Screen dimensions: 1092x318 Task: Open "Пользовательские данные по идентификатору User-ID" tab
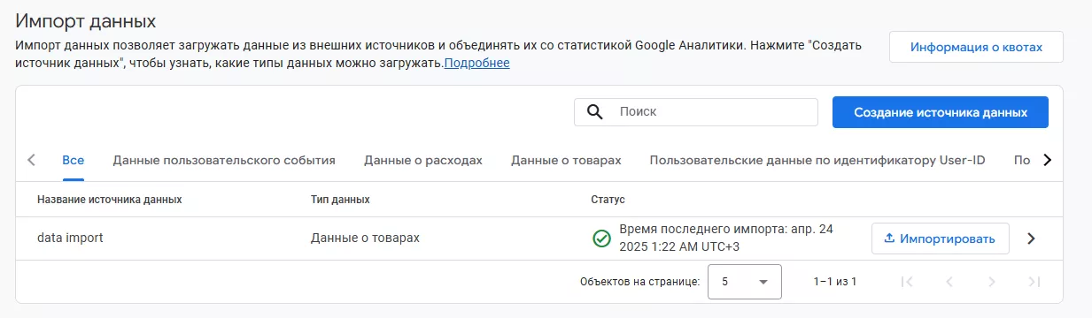[x=817, y=160]
